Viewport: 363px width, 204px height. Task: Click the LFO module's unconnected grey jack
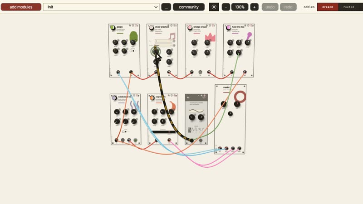pyautogui.click(x=201, y=140)
